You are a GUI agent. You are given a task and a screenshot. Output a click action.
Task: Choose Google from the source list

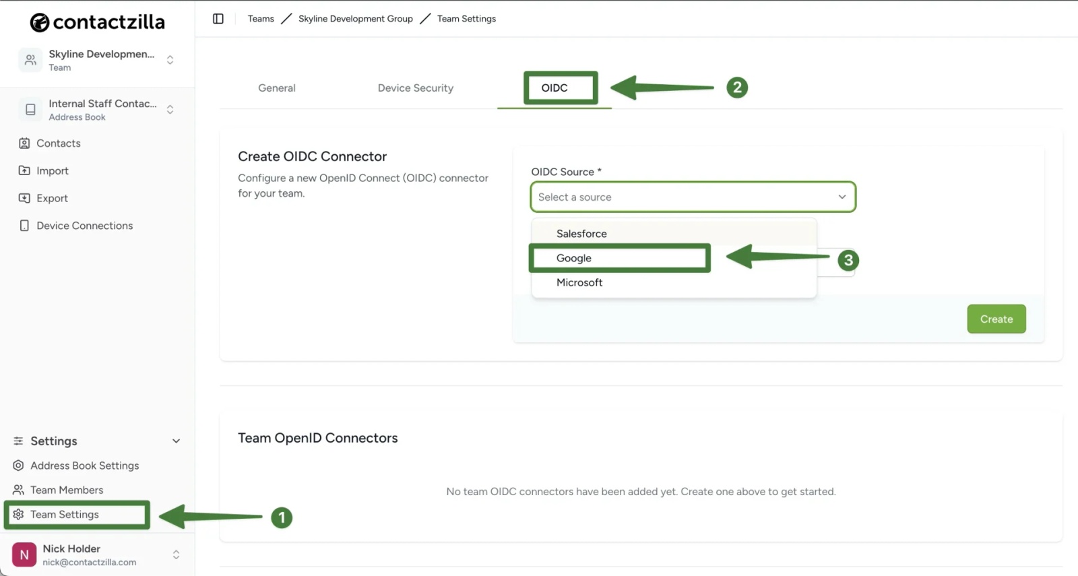coord(674,258)
